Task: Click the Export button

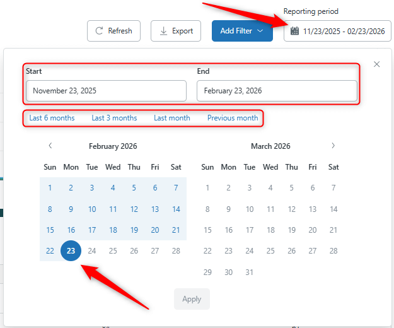Action: pyautogui.click(x=176, y=31)
